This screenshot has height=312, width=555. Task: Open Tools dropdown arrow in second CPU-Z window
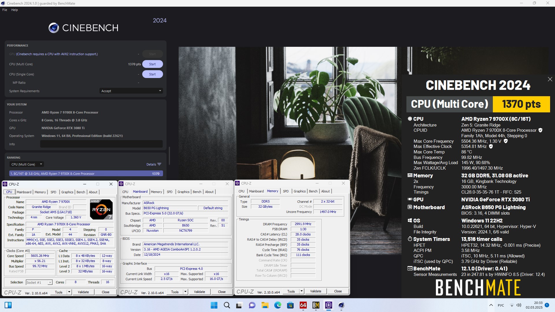coord(185,292)
